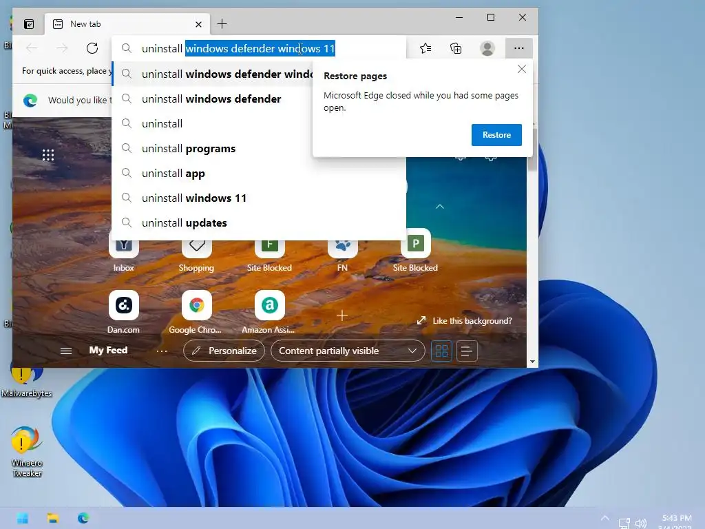Open the 'Content partially visible' dropdown
Image resolution: width=705 pixels, height=529 pixels.
(348, 351)
